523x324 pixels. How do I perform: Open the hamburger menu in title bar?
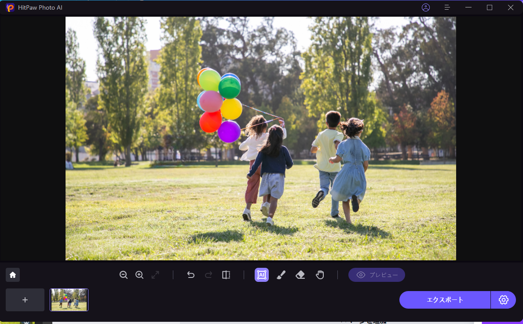(447, 7)
